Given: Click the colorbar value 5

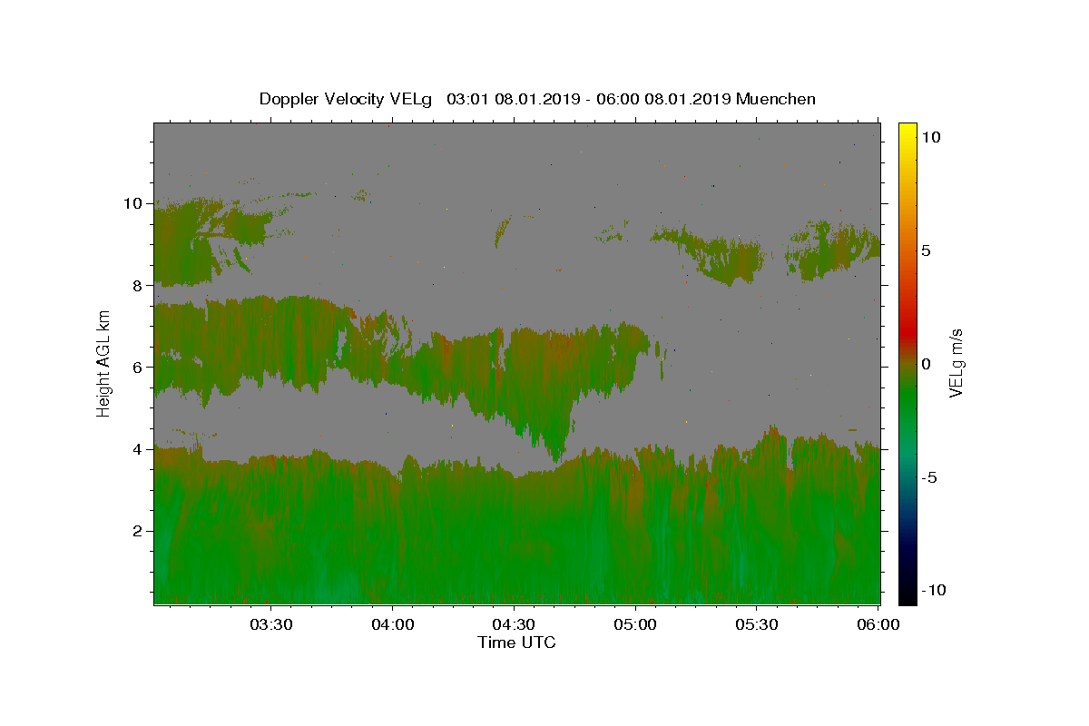Looking at the screenshot, I should click(927, 250).
